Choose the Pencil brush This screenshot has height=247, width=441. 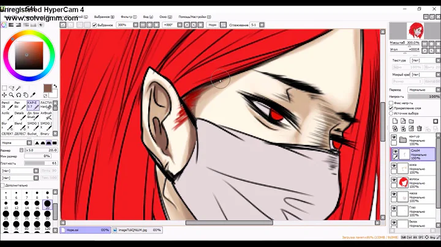click(x=7, y=105)
